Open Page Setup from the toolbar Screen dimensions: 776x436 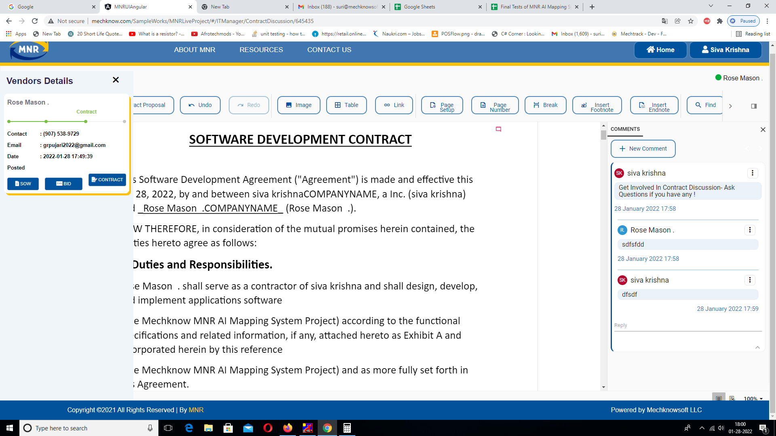(x=442, y=105)
